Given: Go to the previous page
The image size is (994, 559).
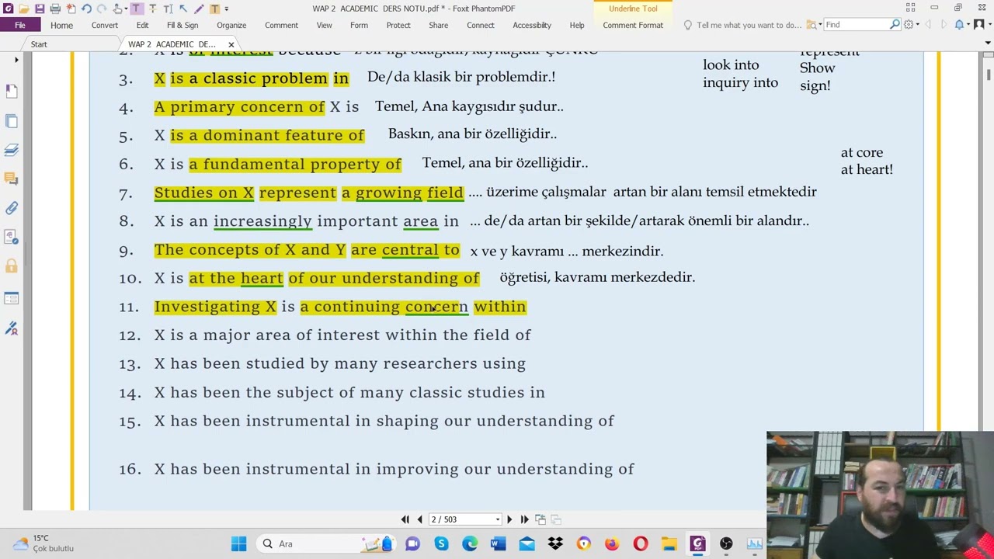Looking at the screenshot, I should [x=419, y=519].
